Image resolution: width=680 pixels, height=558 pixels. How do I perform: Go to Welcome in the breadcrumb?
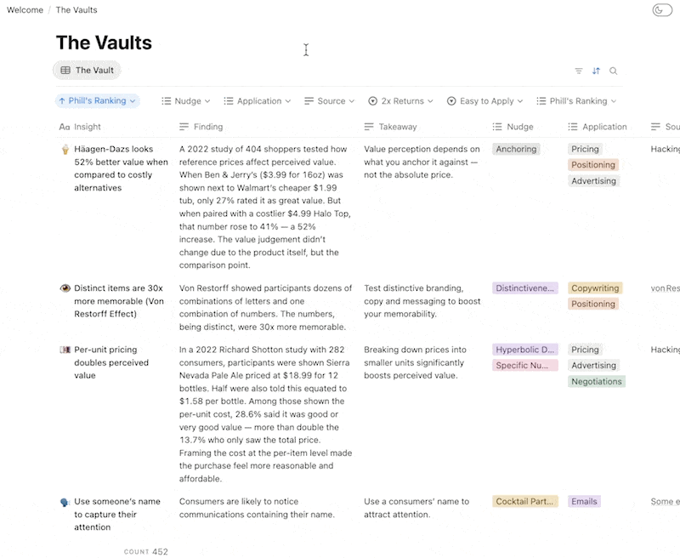[25, 10]
